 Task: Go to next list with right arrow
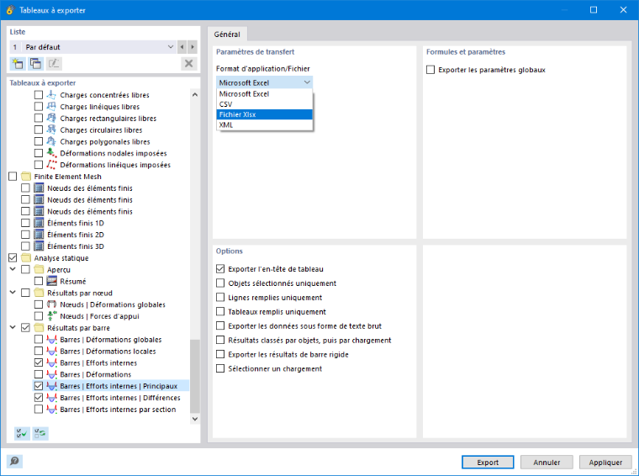[193, 47]
